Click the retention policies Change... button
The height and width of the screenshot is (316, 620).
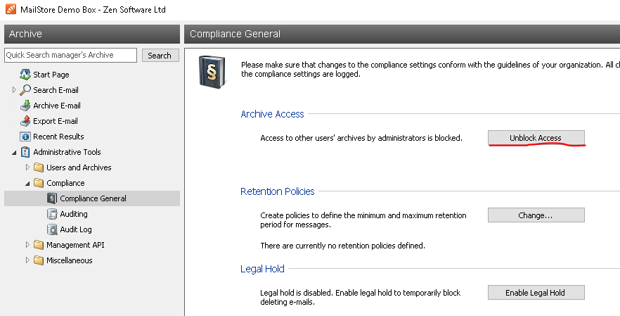(x=536, y=215)
